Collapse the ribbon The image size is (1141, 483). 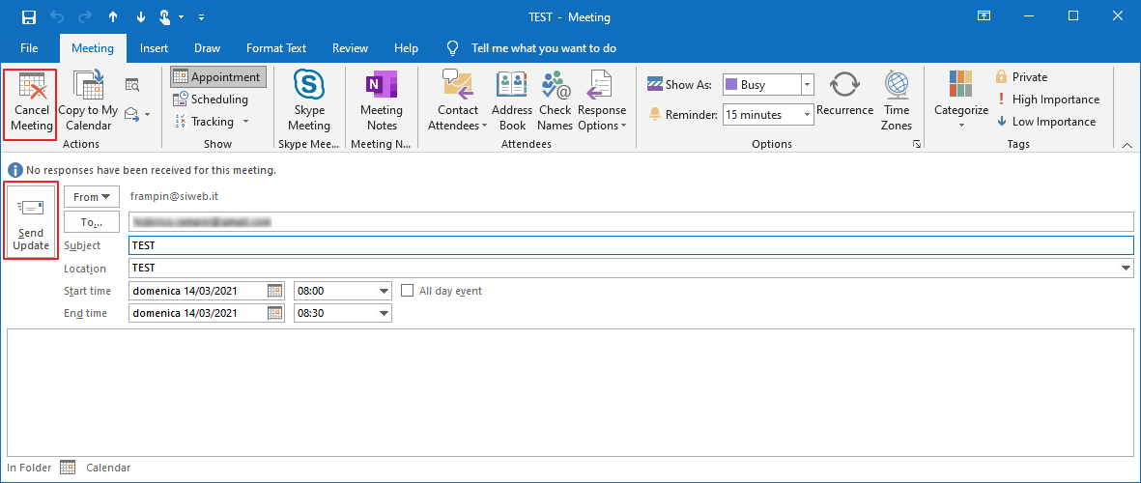(1127, 145)
